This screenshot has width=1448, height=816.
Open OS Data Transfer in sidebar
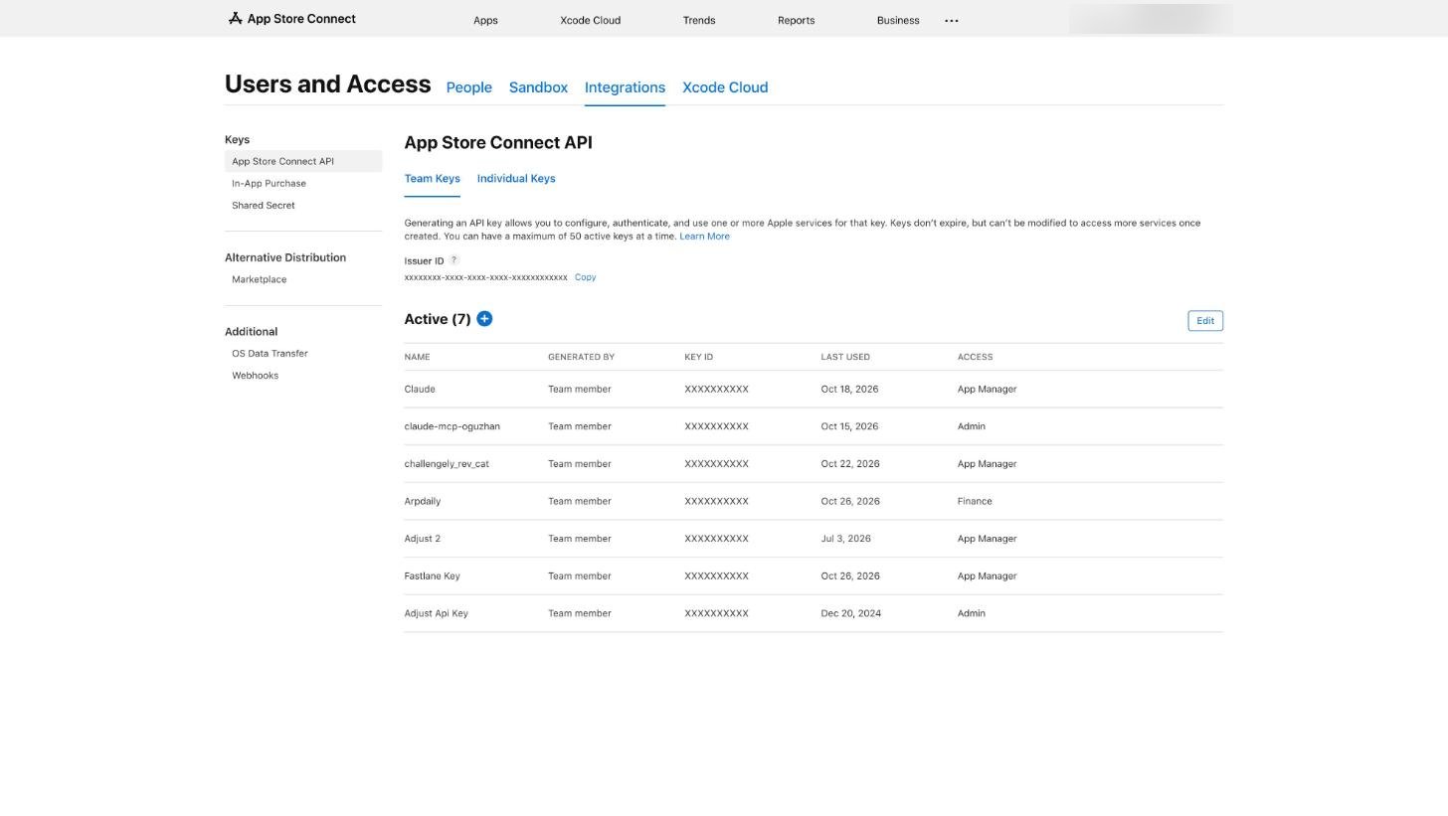[270, 354]
